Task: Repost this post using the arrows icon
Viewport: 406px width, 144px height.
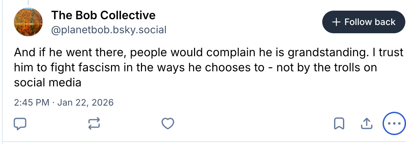Action: (x=94, y=123)
